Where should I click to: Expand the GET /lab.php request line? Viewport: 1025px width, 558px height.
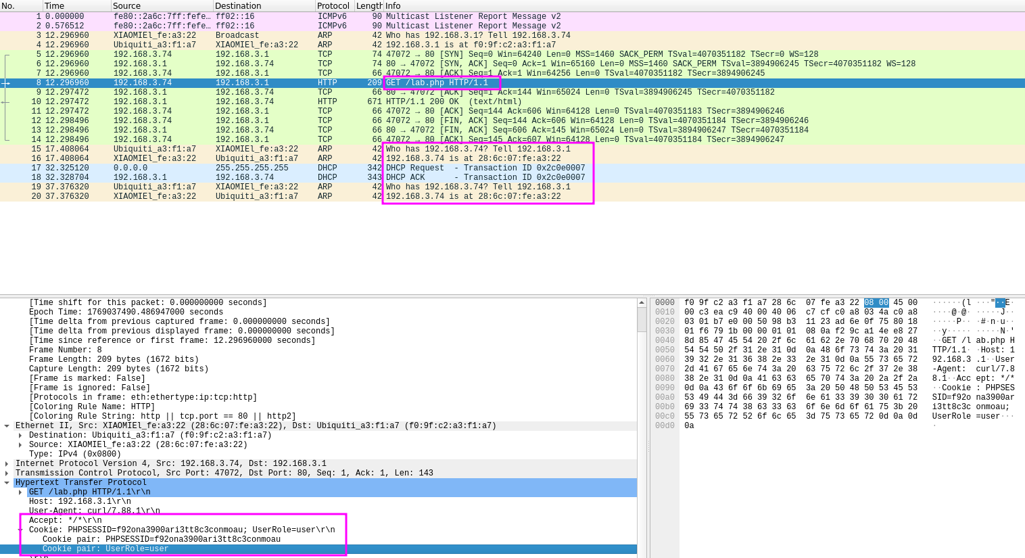tap(20, 492)
